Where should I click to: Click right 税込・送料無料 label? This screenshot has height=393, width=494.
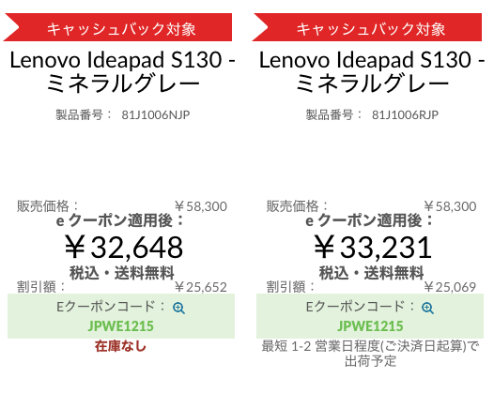click(372, 273)
